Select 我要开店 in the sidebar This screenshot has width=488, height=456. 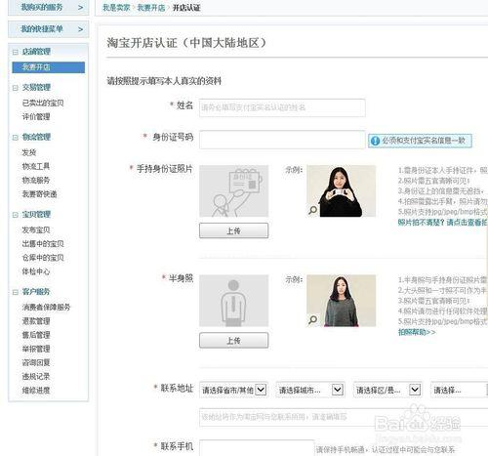[49, 67]
